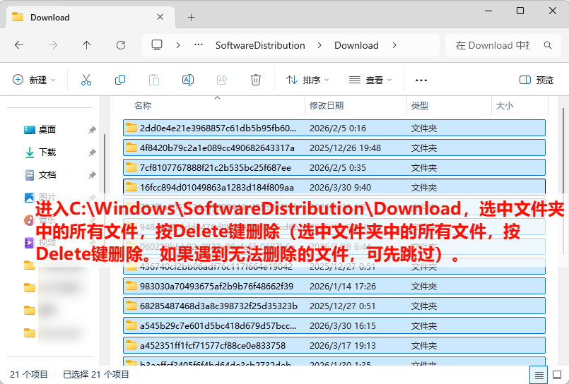Select folder 16fcc894d01049863a1283d184f809aa

[x=334, y=187]
